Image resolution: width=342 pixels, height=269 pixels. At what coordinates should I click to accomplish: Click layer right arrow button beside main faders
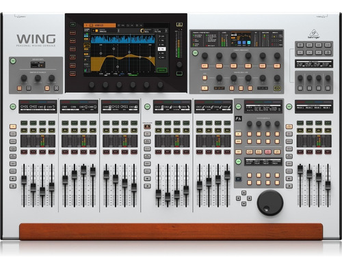tap(289, 186)
